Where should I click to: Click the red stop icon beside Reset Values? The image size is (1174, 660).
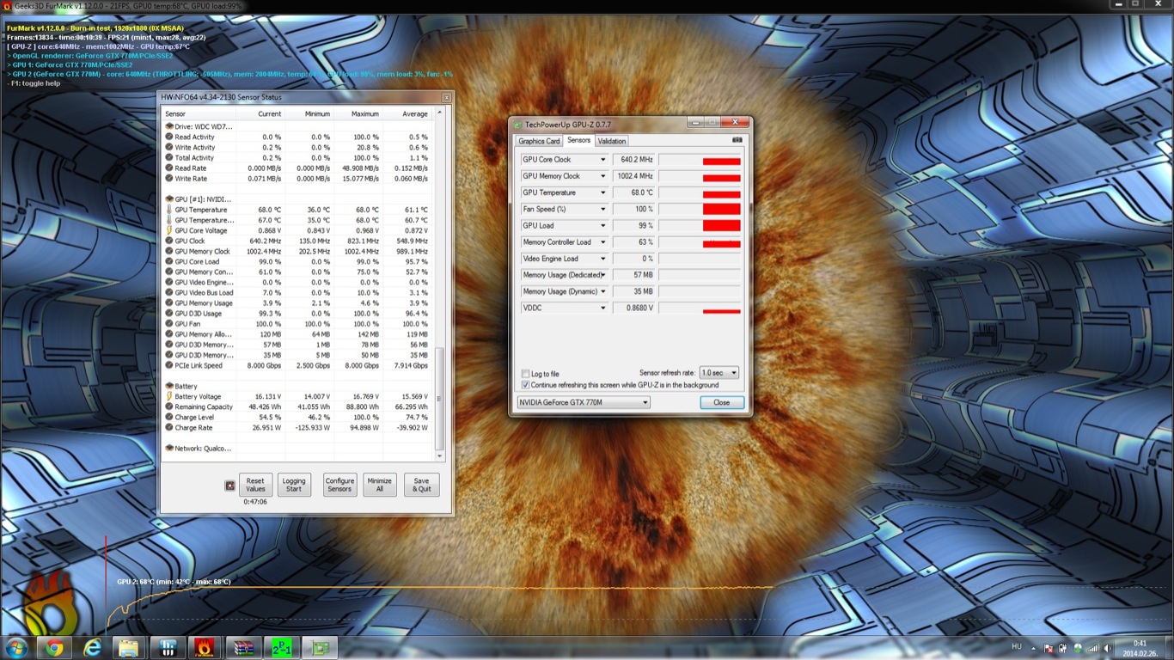coord(229,486)
